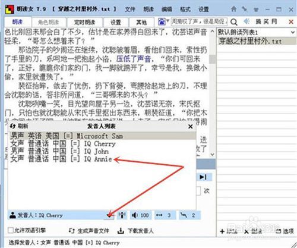Enable 允许双语引擎 checkbox

point(11,230)
